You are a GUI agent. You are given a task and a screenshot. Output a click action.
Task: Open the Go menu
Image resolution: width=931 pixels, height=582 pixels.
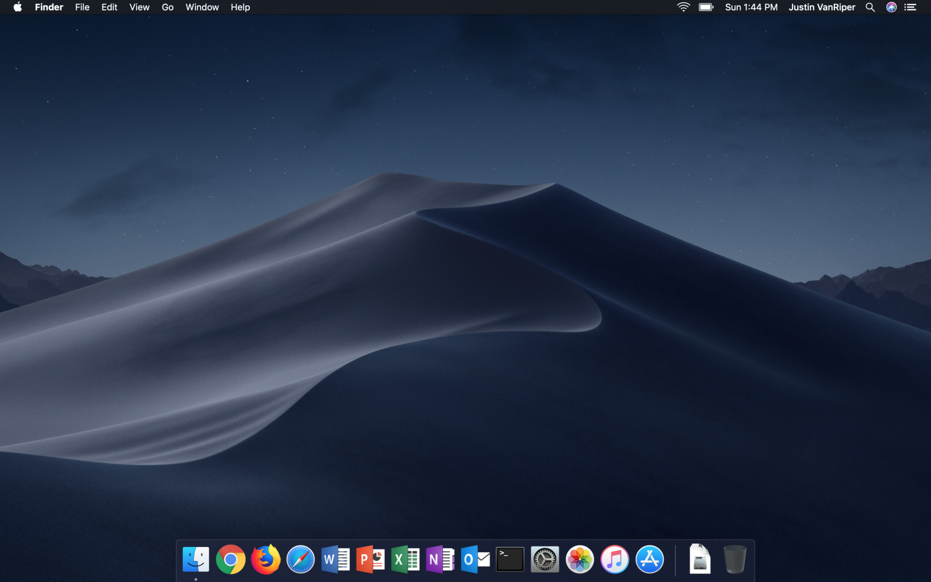coord(168,7)
